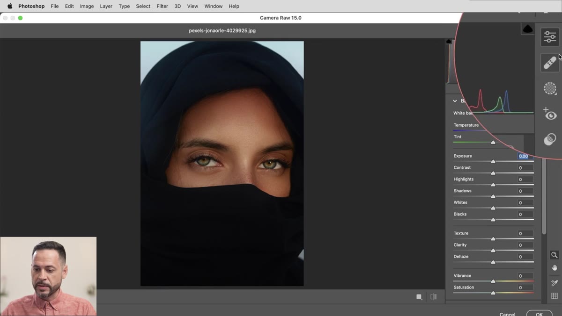This screenshot has width=562, height=316.
Task: Click the Clarity value field
Action: pyautogui.click(x=525, y=245)
